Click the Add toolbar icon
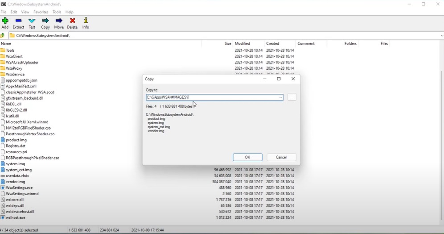Image resolution: width=444 pixels, height=234 pixels. pos(5,21)
